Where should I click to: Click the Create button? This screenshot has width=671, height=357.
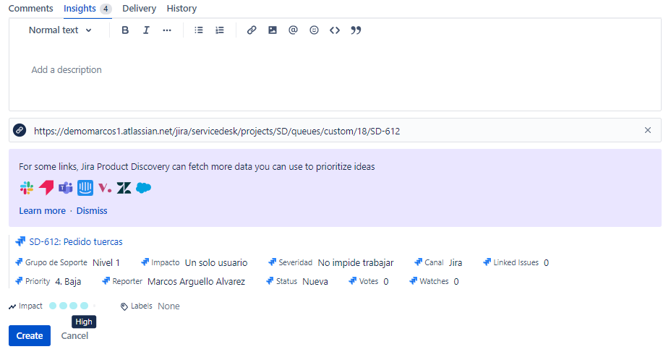30,335
